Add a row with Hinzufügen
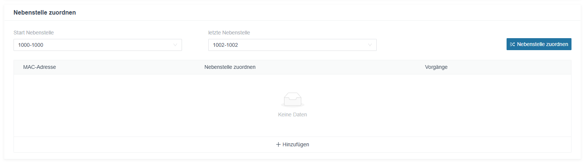Viewport: 588px width, 165px height. [x=292, y=144]
